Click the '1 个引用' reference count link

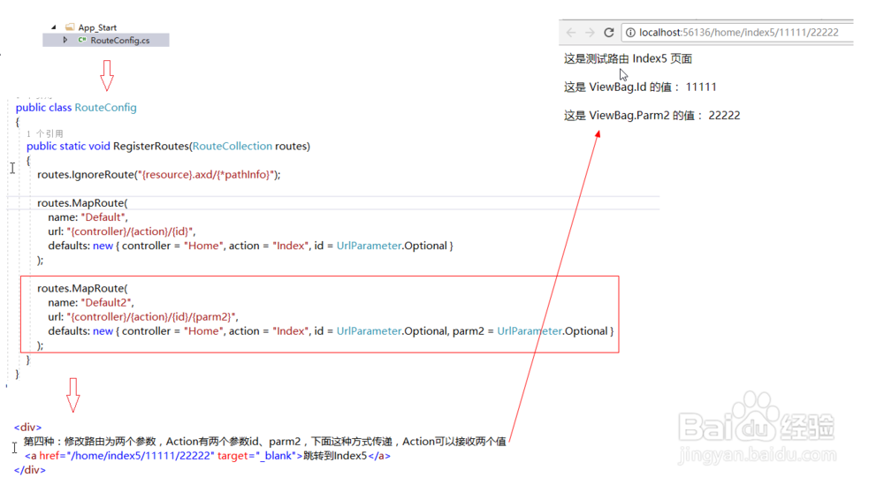pyautogui.click(x=45, y=133)
